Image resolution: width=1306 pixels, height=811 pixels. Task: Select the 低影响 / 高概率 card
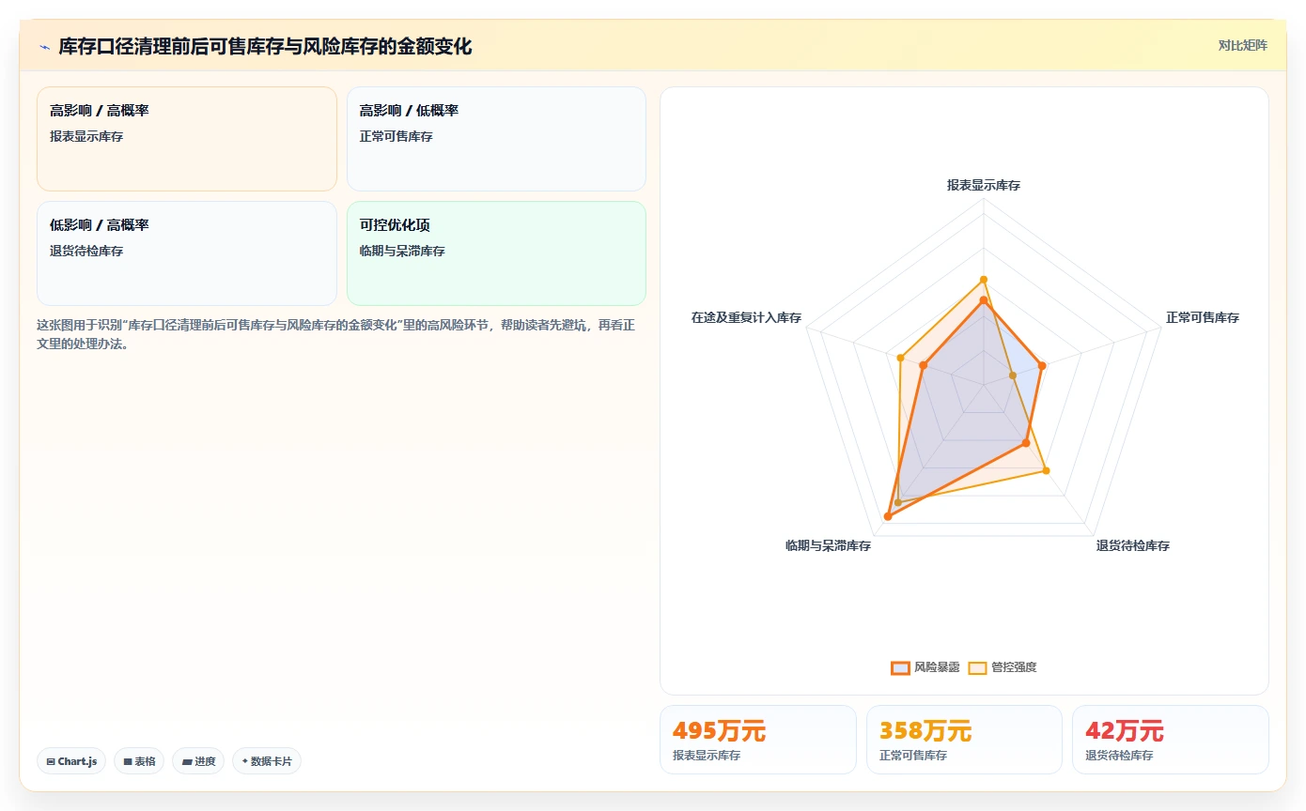point(187,253)
